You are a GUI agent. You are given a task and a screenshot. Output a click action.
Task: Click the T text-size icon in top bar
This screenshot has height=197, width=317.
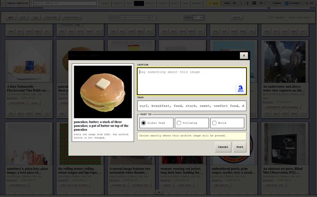[247, 3]
